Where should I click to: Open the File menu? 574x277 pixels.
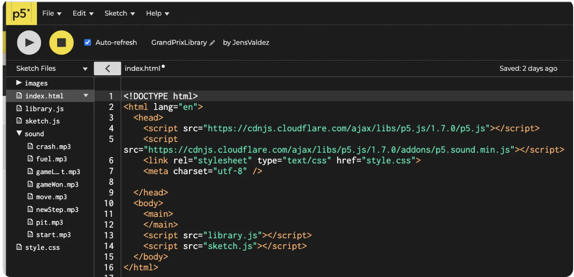tap(51, 13)
